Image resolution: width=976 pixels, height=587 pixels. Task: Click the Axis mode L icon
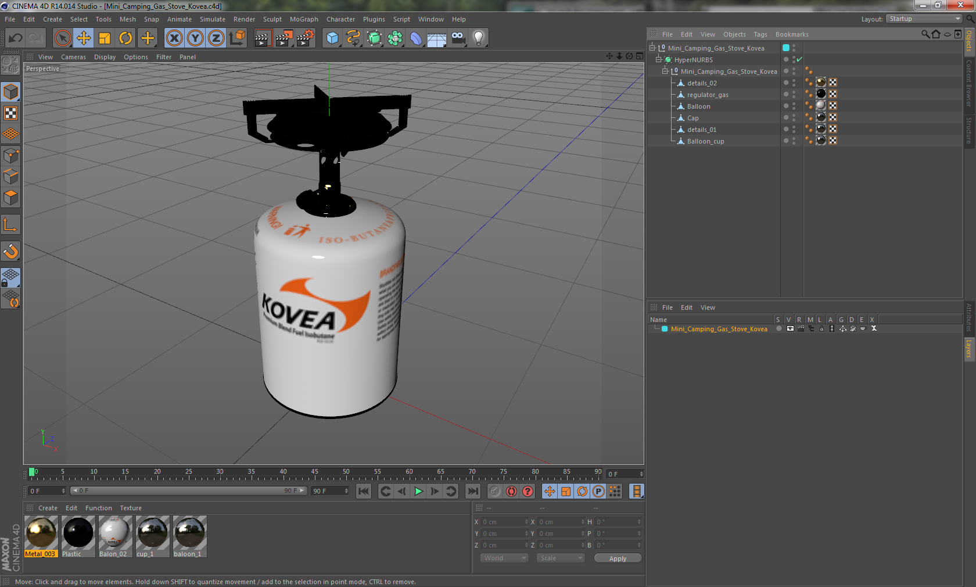point(10,225)
